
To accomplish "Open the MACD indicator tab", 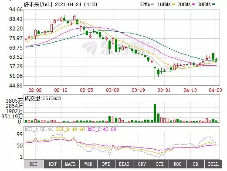I will pyautogui.click(x=71, y=164).
